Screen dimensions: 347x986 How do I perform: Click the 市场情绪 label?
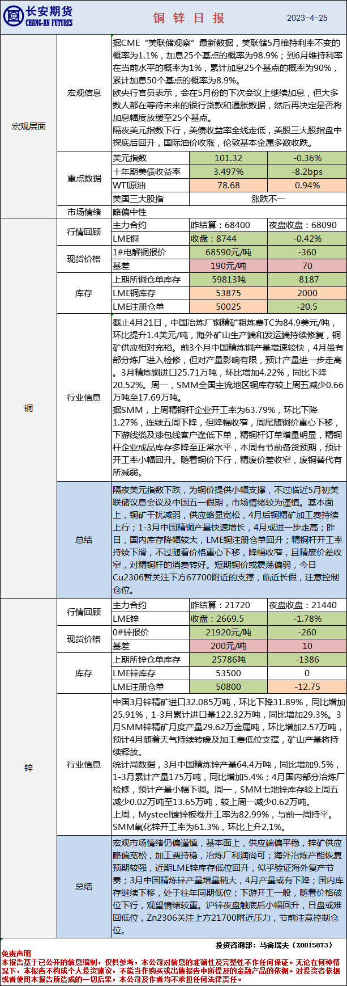tap(84, 212)
